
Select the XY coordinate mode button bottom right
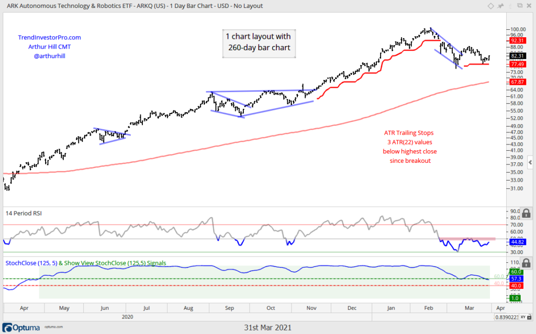(x=523, y=317)
